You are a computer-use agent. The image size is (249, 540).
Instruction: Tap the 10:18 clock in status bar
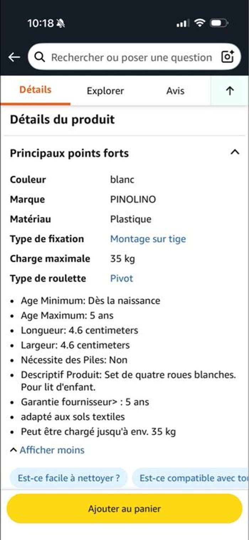(x=40, y=23)
